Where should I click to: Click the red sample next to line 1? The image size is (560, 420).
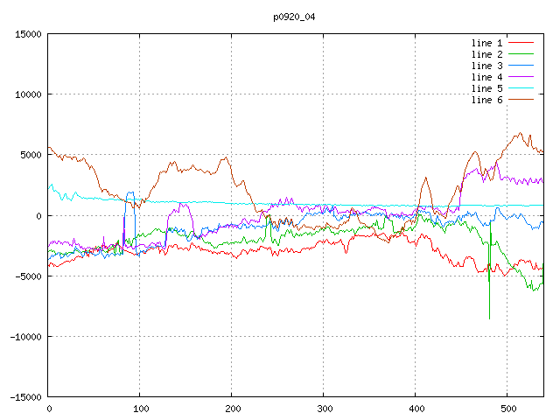(521, 43)
